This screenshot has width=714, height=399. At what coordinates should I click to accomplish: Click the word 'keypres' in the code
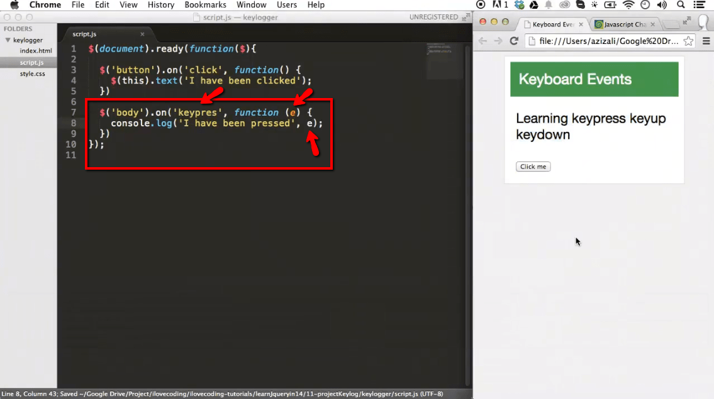point(198,112)
